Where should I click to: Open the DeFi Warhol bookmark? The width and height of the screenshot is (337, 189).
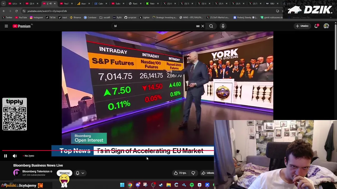pos(218,18)
